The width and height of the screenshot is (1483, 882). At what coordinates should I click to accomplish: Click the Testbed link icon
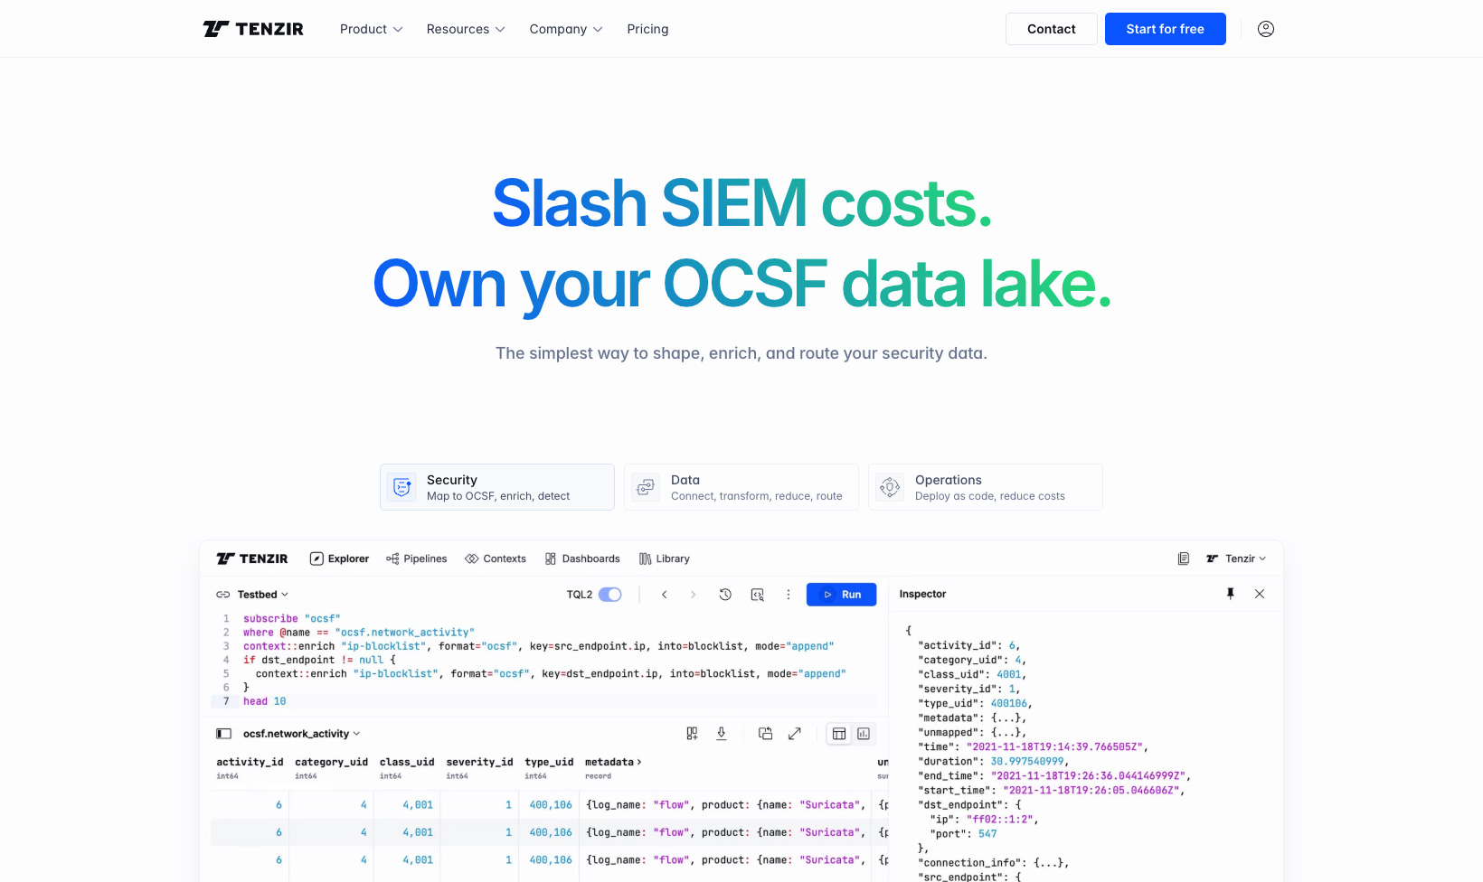[x=223, y=595]
